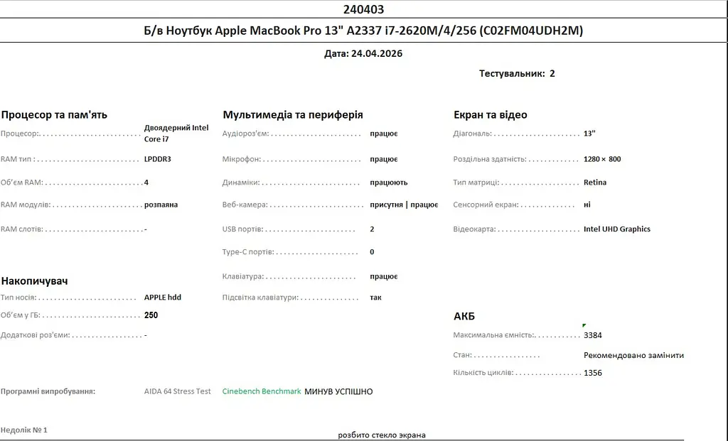Click the heading 'Екран та відео'
The height and width of the screenshot is (441, 728).
tap(491, 114)
